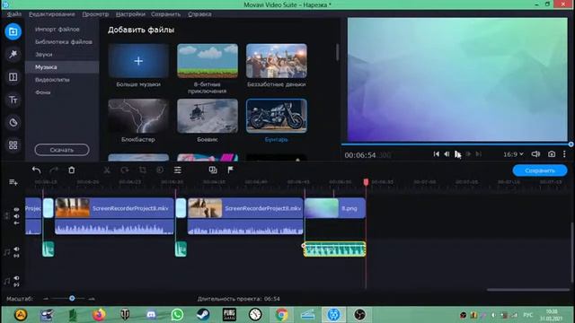Toggle the player volume mute

(x=535, y=154)
